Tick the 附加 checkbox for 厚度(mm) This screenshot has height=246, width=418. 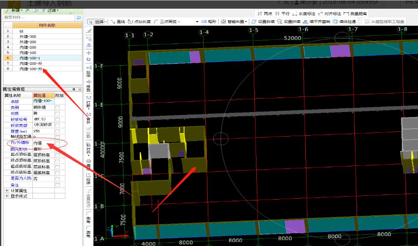57,131
